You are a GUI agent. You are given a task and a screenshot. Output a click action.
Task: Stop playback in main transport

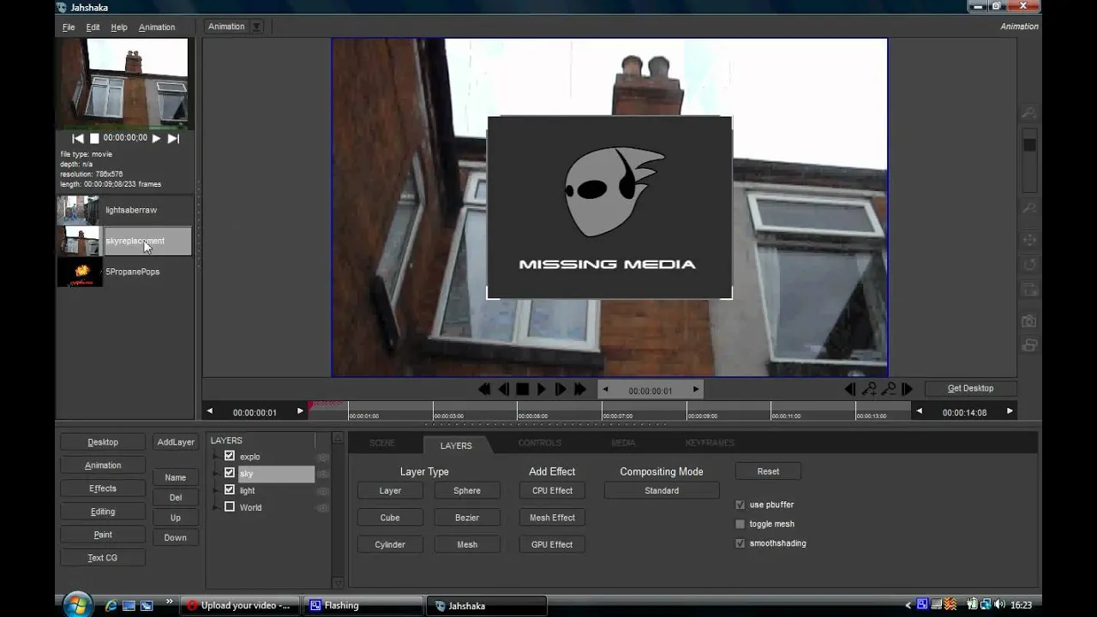(x=523, y=389)
